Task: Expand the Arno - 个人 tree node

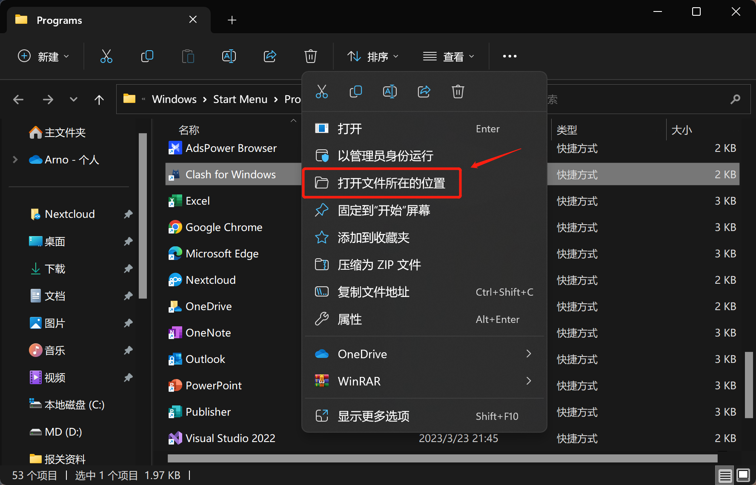Action: pyautogui.click(x=15, y=160)
